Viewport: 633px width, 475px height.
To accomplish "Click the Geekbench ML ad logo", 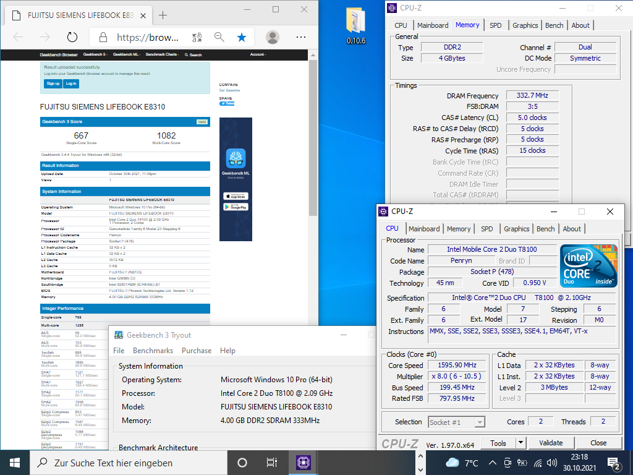I will tap(236, 158).
